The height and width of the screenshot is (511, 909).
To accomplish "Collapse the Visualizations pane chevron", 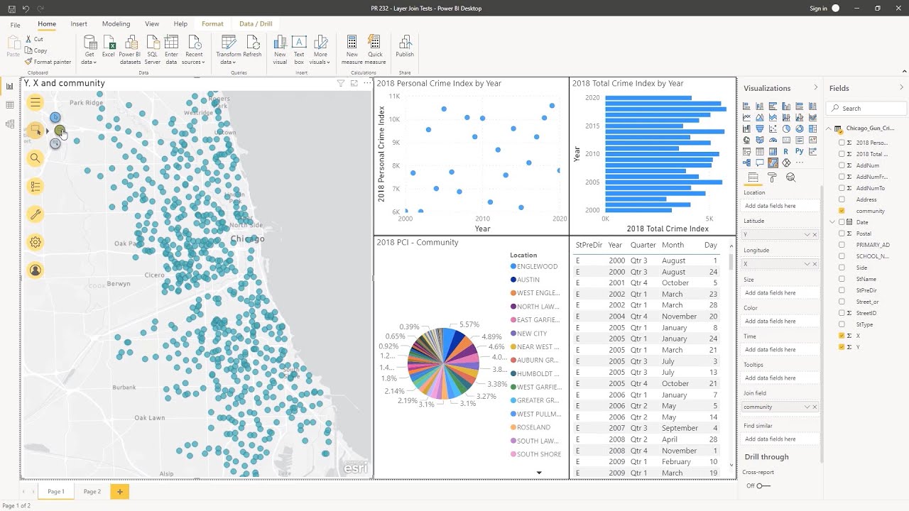I will pos(815,88).
